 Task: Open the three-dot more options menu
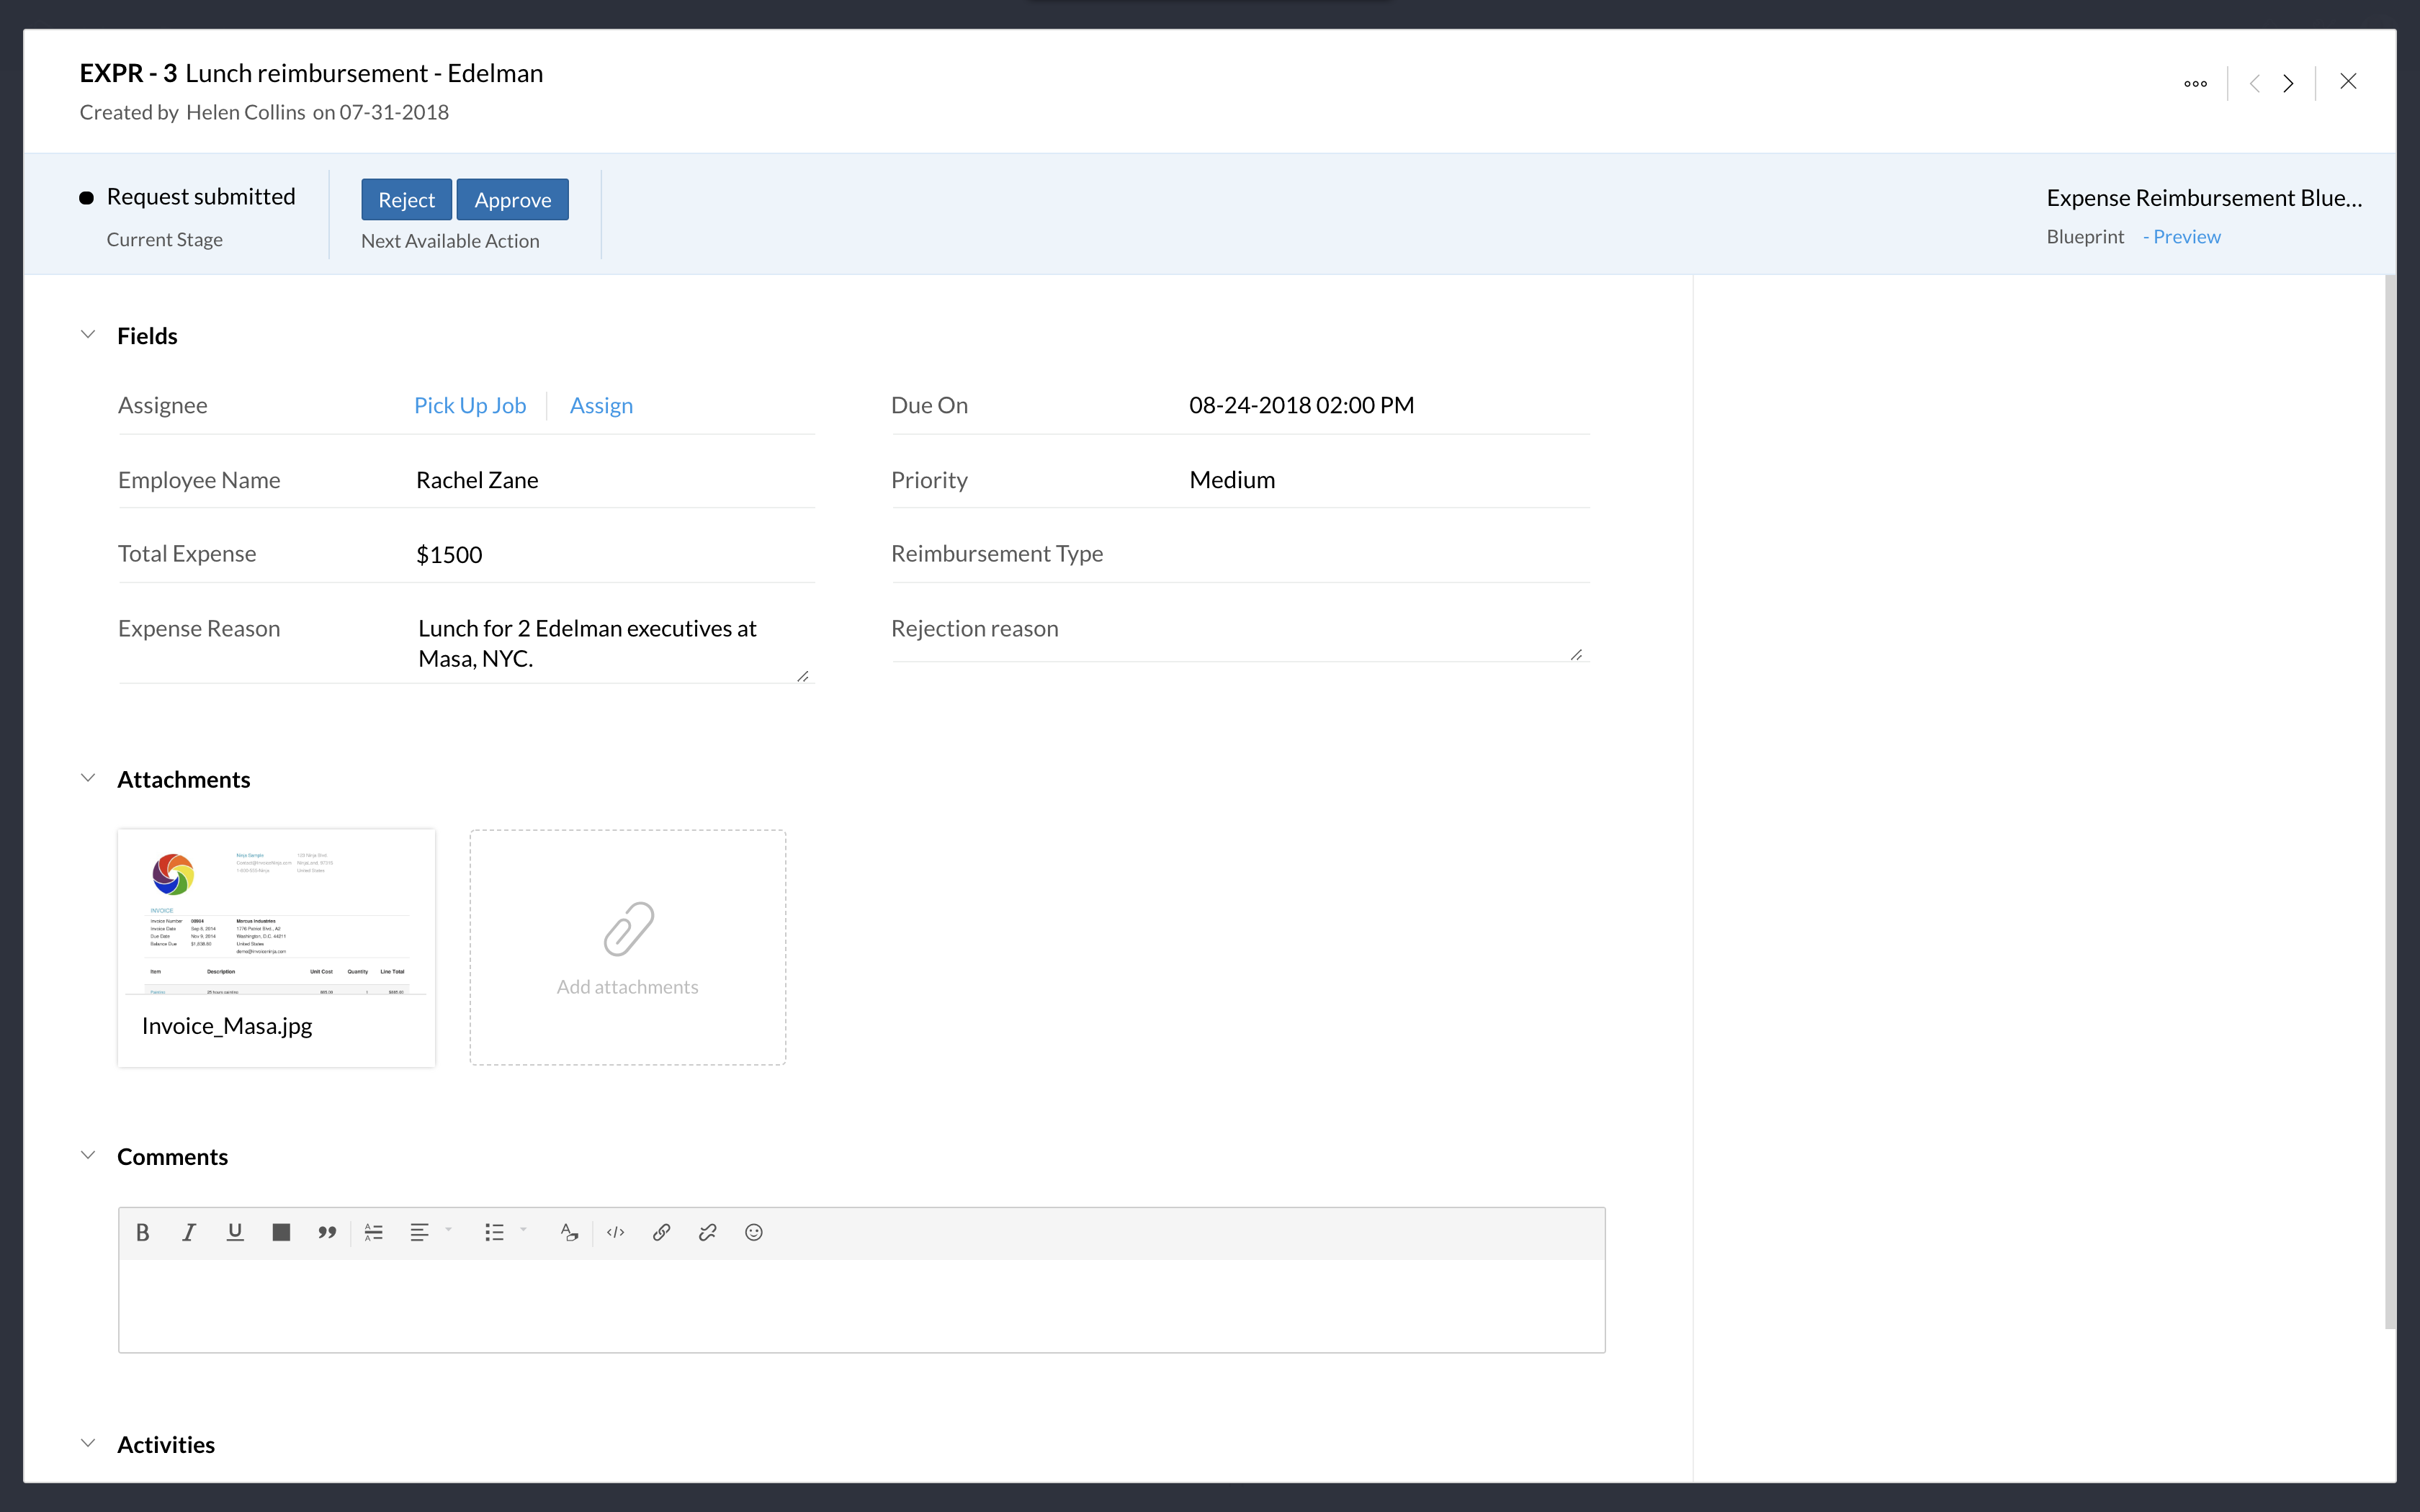click(2195, 83)
